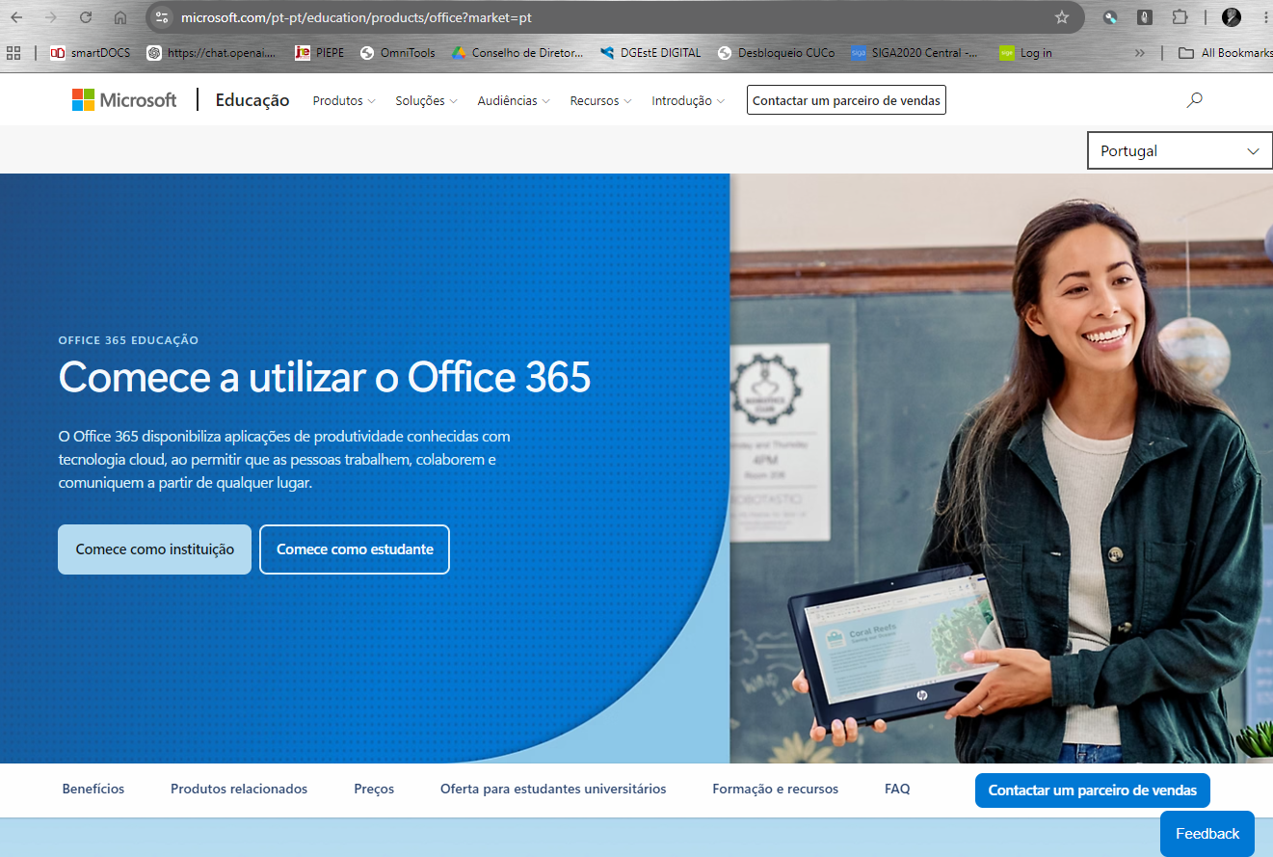Open the Extensions puzzle icon
1273x857 pixels.
[x=1180, y=17]
